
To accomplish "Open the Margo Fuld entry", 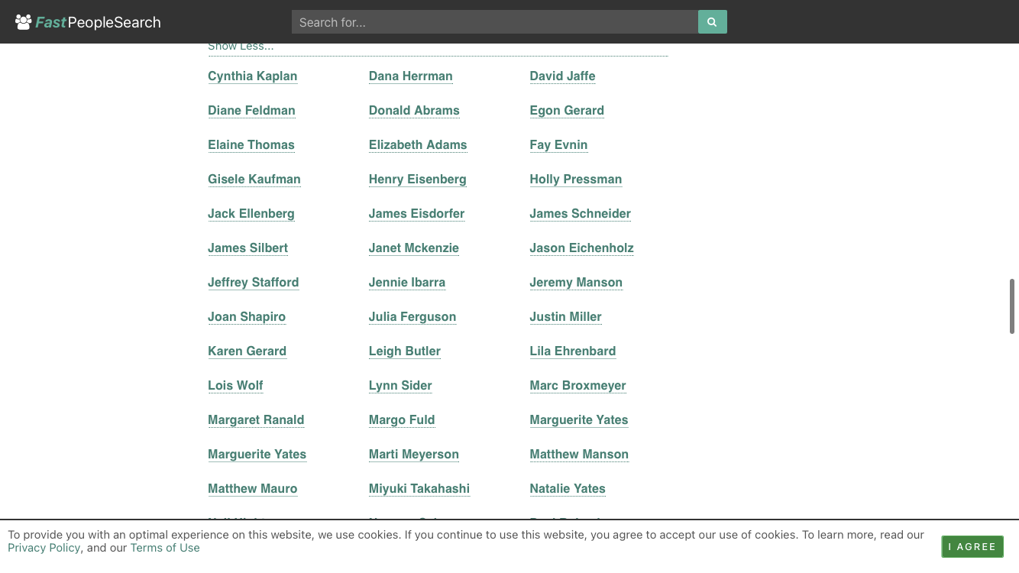I will (x=402, y=419).
